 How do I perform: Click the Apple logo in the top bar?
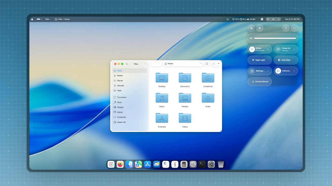(32, 19)
